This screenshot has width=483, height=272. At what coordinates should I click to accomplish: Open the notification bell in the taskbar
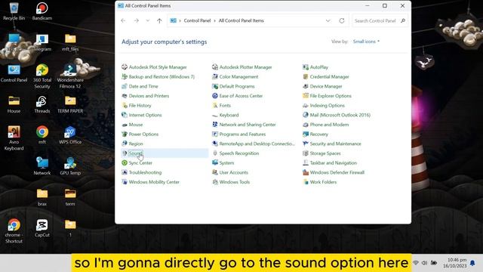click(472, 263)
